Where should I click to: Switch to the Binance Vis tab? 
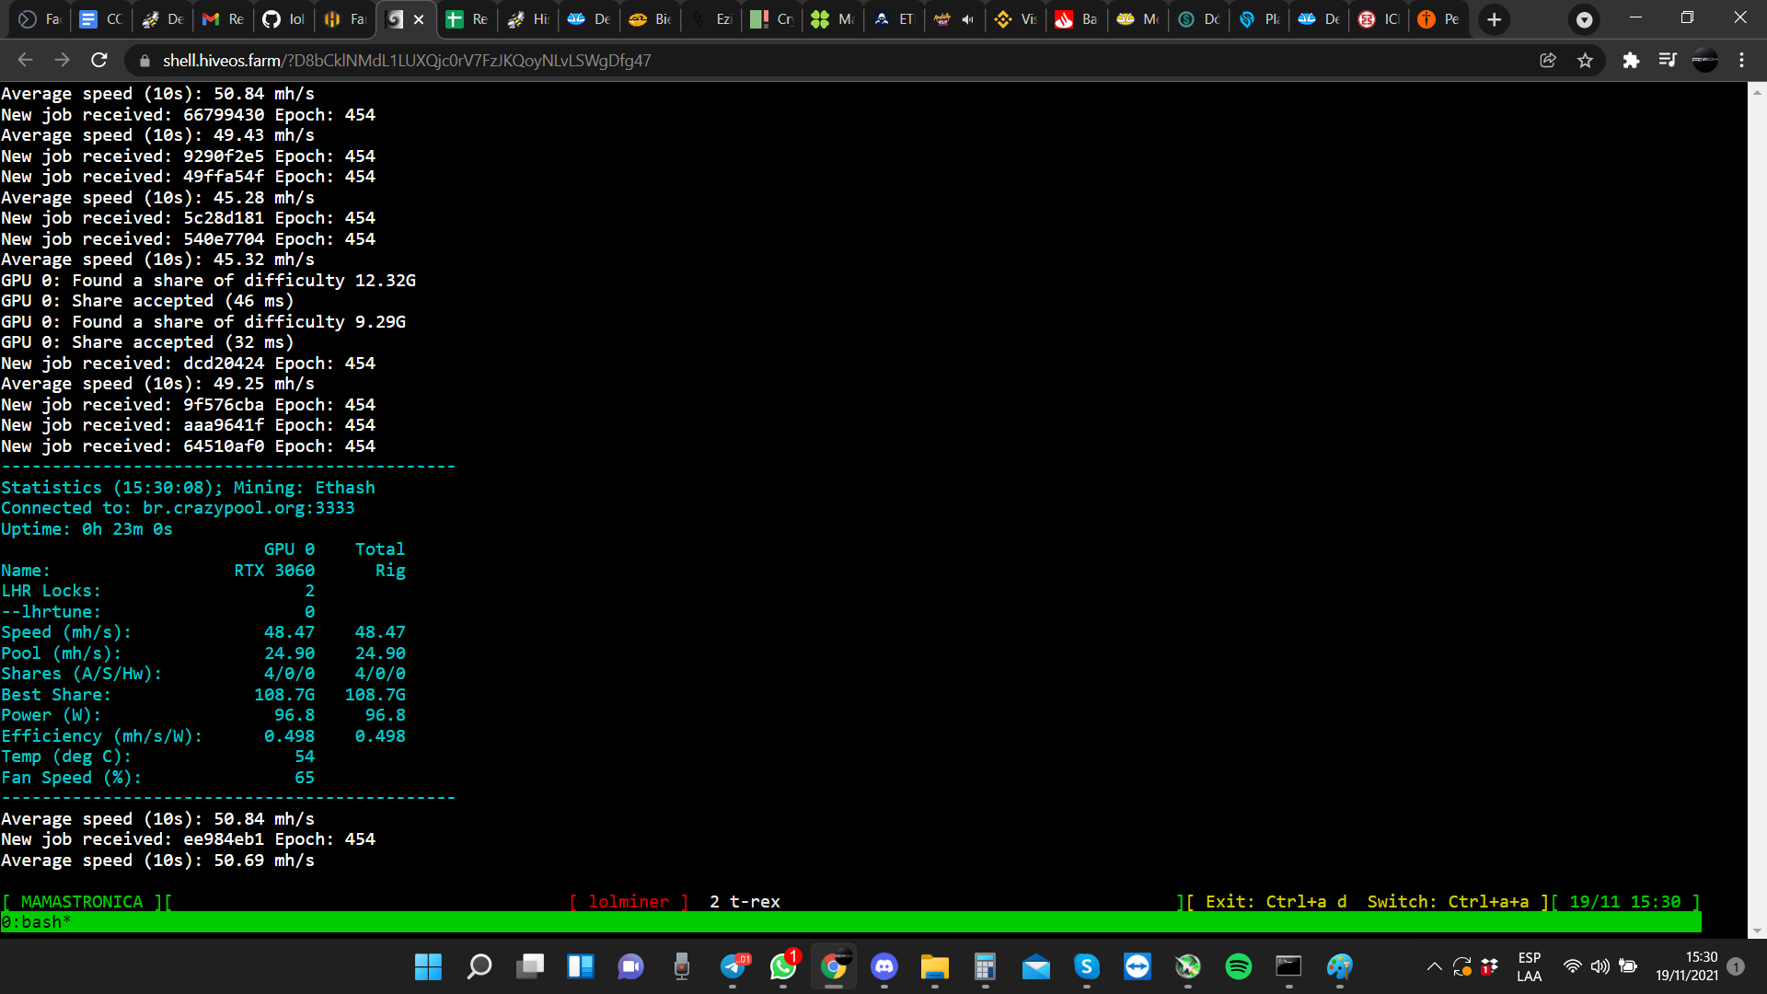click(1016, 19)
